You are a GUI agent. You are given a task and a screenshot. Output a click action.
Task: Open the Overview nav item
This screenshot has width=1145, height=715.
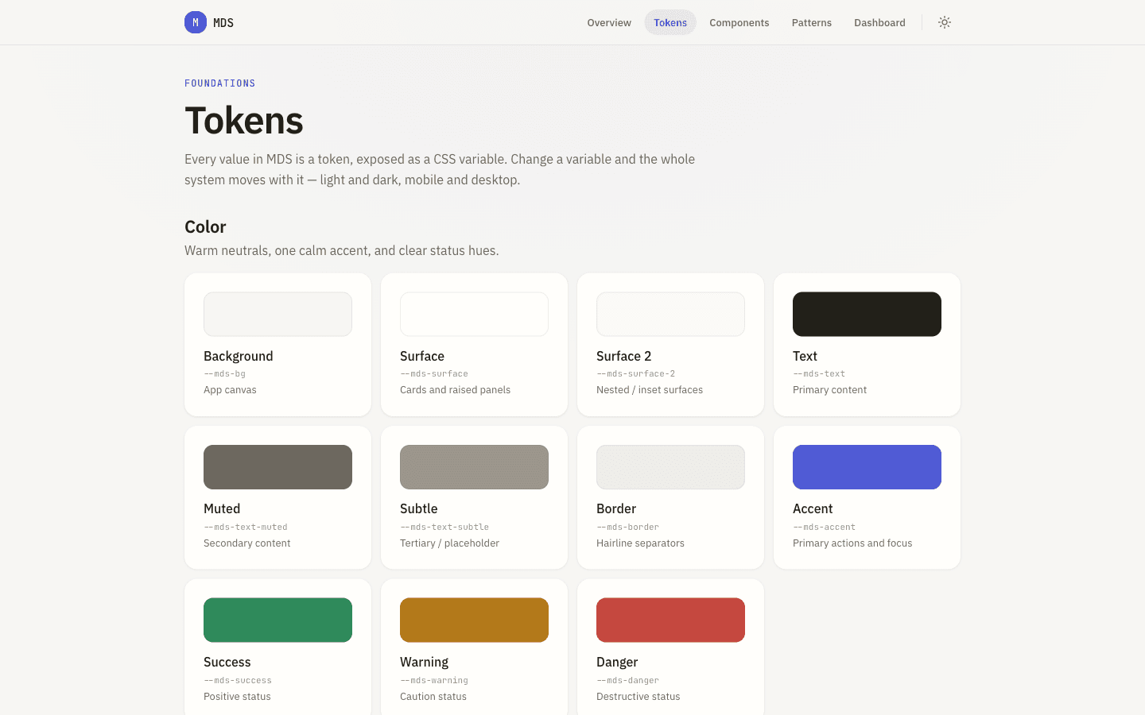coord(609,22)
